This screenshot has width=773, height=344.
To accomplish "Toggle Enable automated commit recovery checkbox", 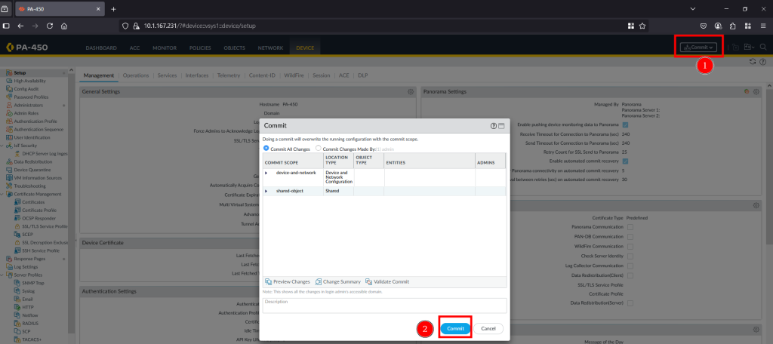I will click(x=625, y=161).
